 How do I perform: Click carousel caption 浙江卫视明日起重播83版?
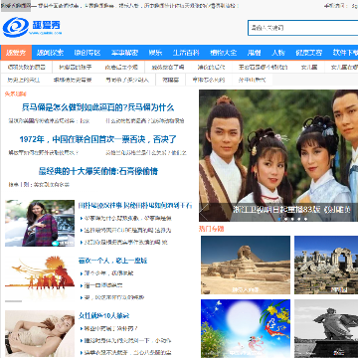pyautogui.click(x=291, y=210)
